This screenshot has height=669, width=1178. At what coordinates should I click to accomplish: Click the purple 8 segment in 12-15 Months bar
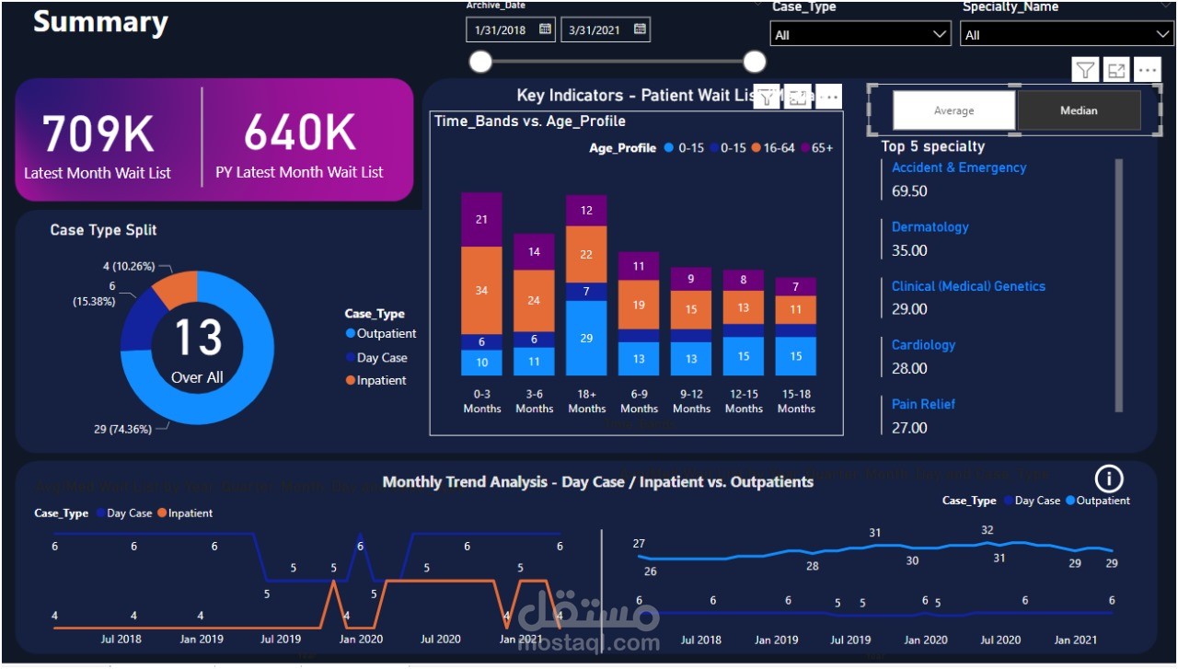pos(744,280)
